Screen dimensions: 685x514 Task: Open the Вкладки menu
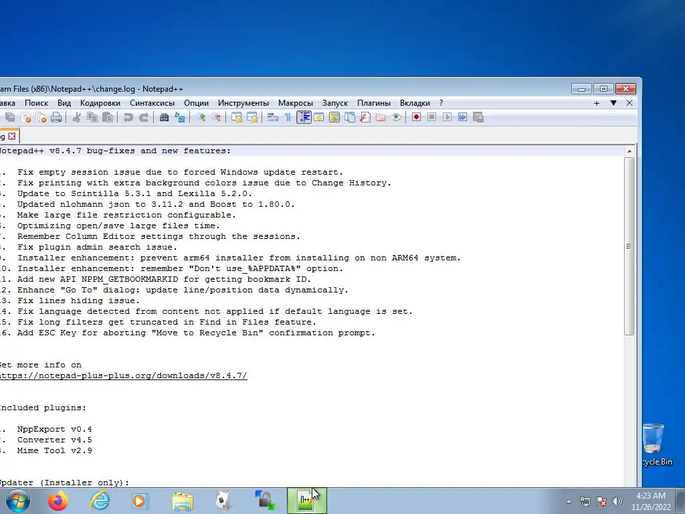415,103
